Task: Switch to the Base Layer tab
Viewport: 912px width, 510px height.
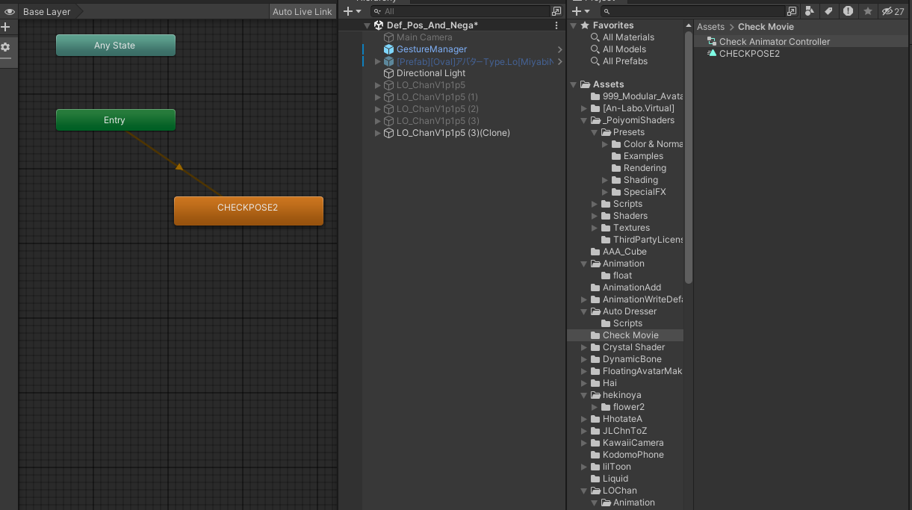Action: [x=46, y=11]
